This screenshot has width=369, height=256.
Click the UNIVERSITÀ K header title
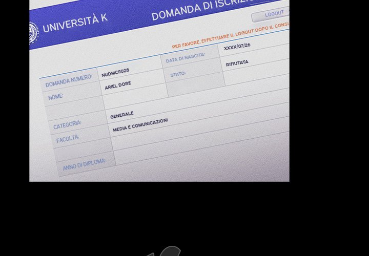75,23
